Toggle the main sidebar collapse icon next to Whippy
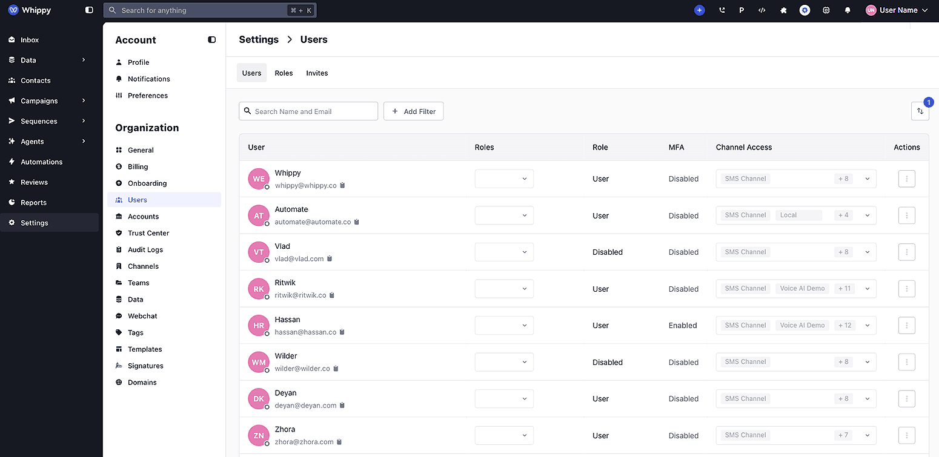Image resolution: width=939 pixels, height=457 pixels. click(x=88, y=10)
